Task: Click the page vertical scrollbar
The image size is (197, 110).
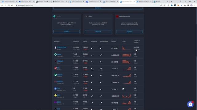Action: 196,59
